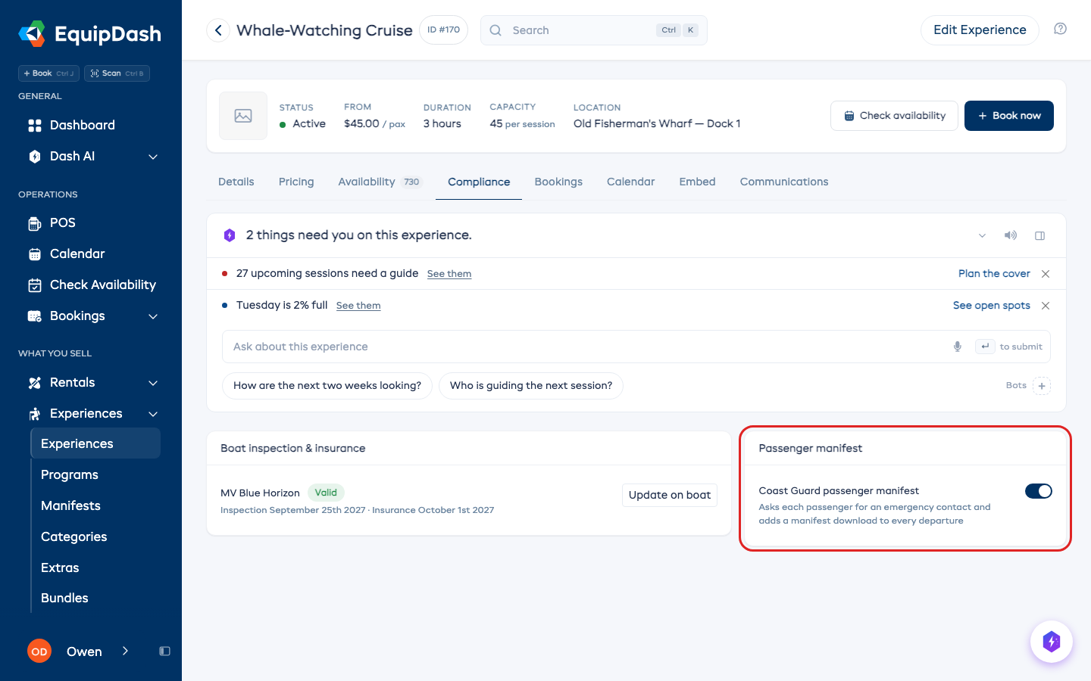
Task: Collapse the sidebar with the panel icon
Action: [164, 651]
